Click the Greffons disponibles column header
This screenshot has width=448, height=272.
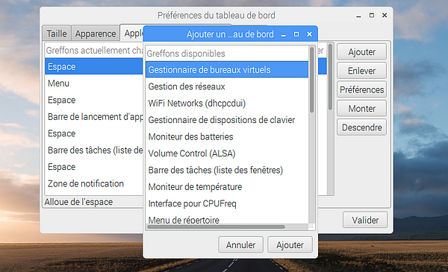[227, 54]
